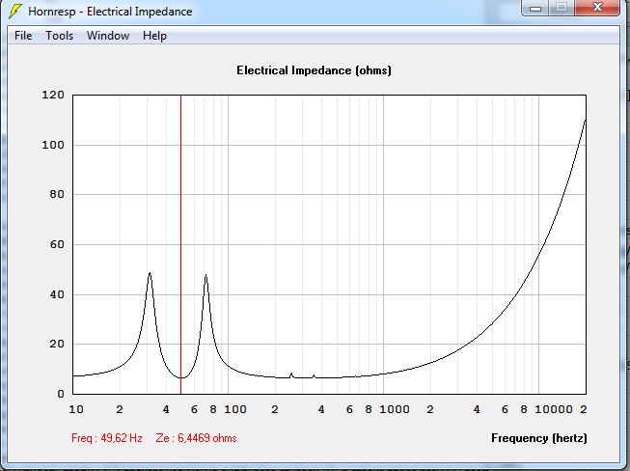Open the Window menu
The width and height of the screenshot is (630, 471).
tap(108, 36)
